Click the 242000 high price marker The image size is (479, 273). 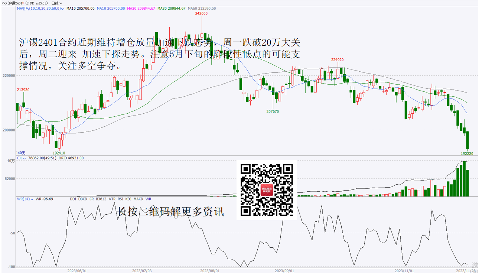[201, 13]
